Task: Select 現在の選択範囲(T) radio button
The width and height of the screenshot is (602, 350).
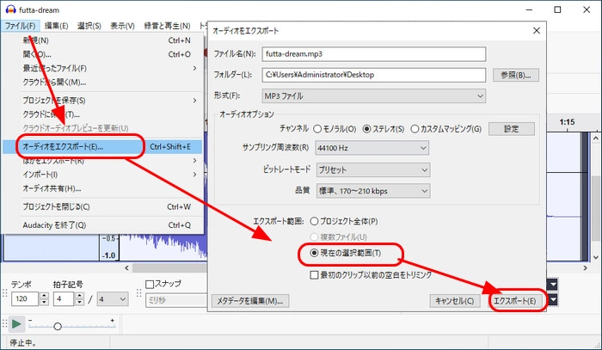Action: click(x=314, y=253)
